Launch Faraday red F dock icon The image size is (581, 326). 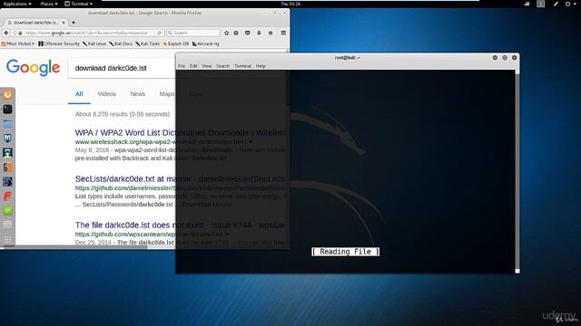[7, 196]
